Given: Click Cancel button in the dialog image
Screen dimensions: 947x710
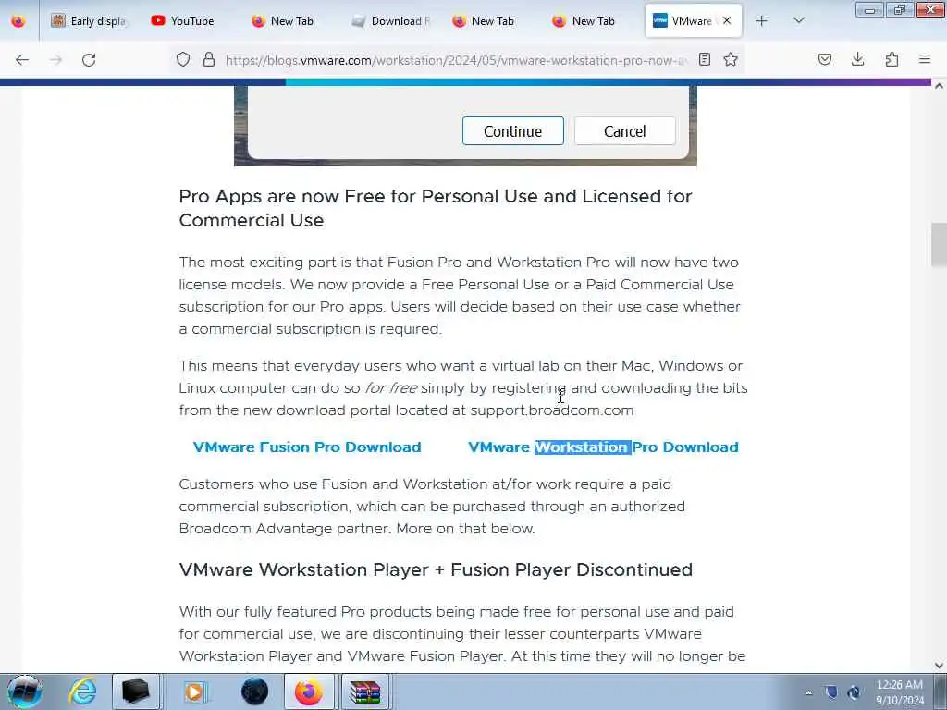Looking at the screenshot, I should pyautogui.click(x=624, y=131).
